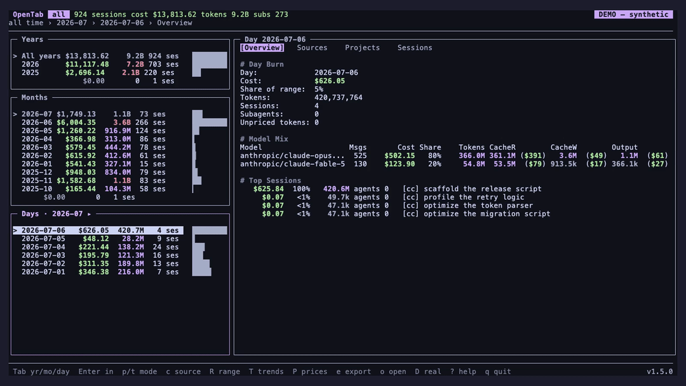The image size is (686, 386).
Task: Switch to the Sources tab
Action: pyautogui.click(x=312, y=48)
